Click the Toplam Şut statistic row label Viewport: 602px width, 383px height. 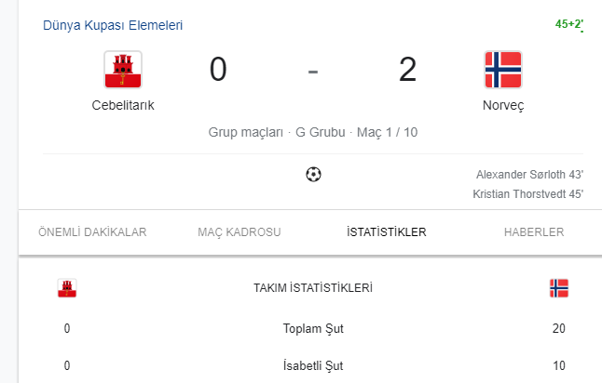click(313, 328)
